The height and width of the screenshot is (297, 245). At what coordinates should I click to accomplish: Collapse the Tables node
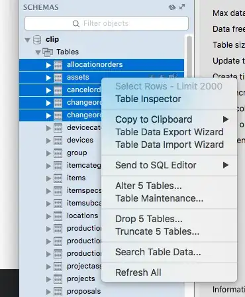[38, 52]
